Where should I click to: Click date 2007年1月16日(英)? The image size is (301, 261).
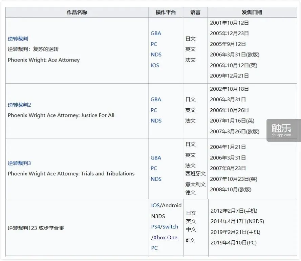[x=232, y=121]
